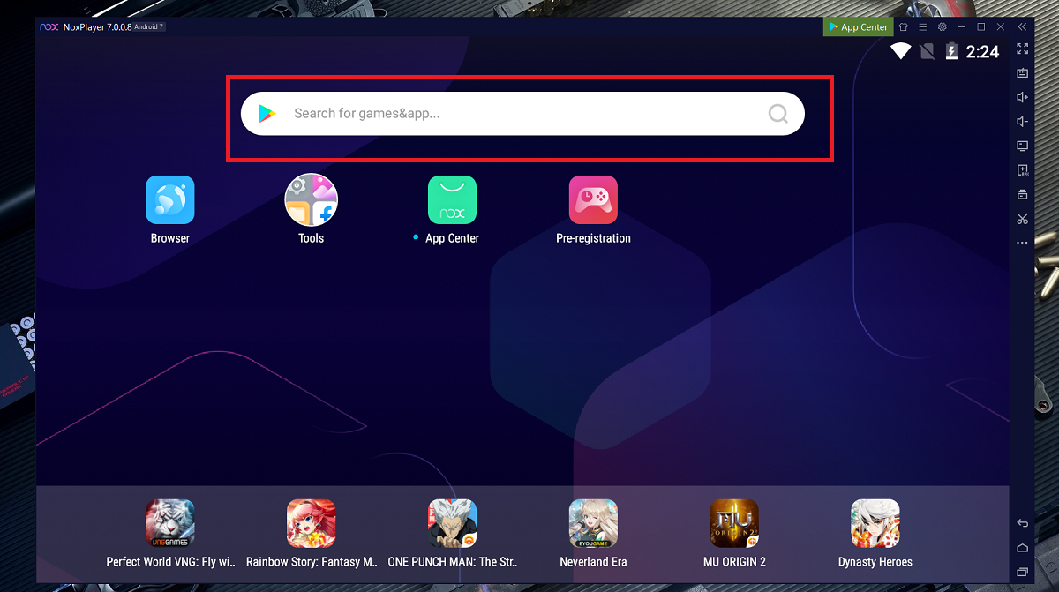
Task: Click the Android back arrow button
Action: point(1022,523)
